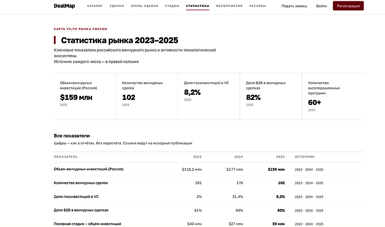Select the $159 млн investment volume card
The height and width of the screenshot is (227, 385).
click(85, 96)
